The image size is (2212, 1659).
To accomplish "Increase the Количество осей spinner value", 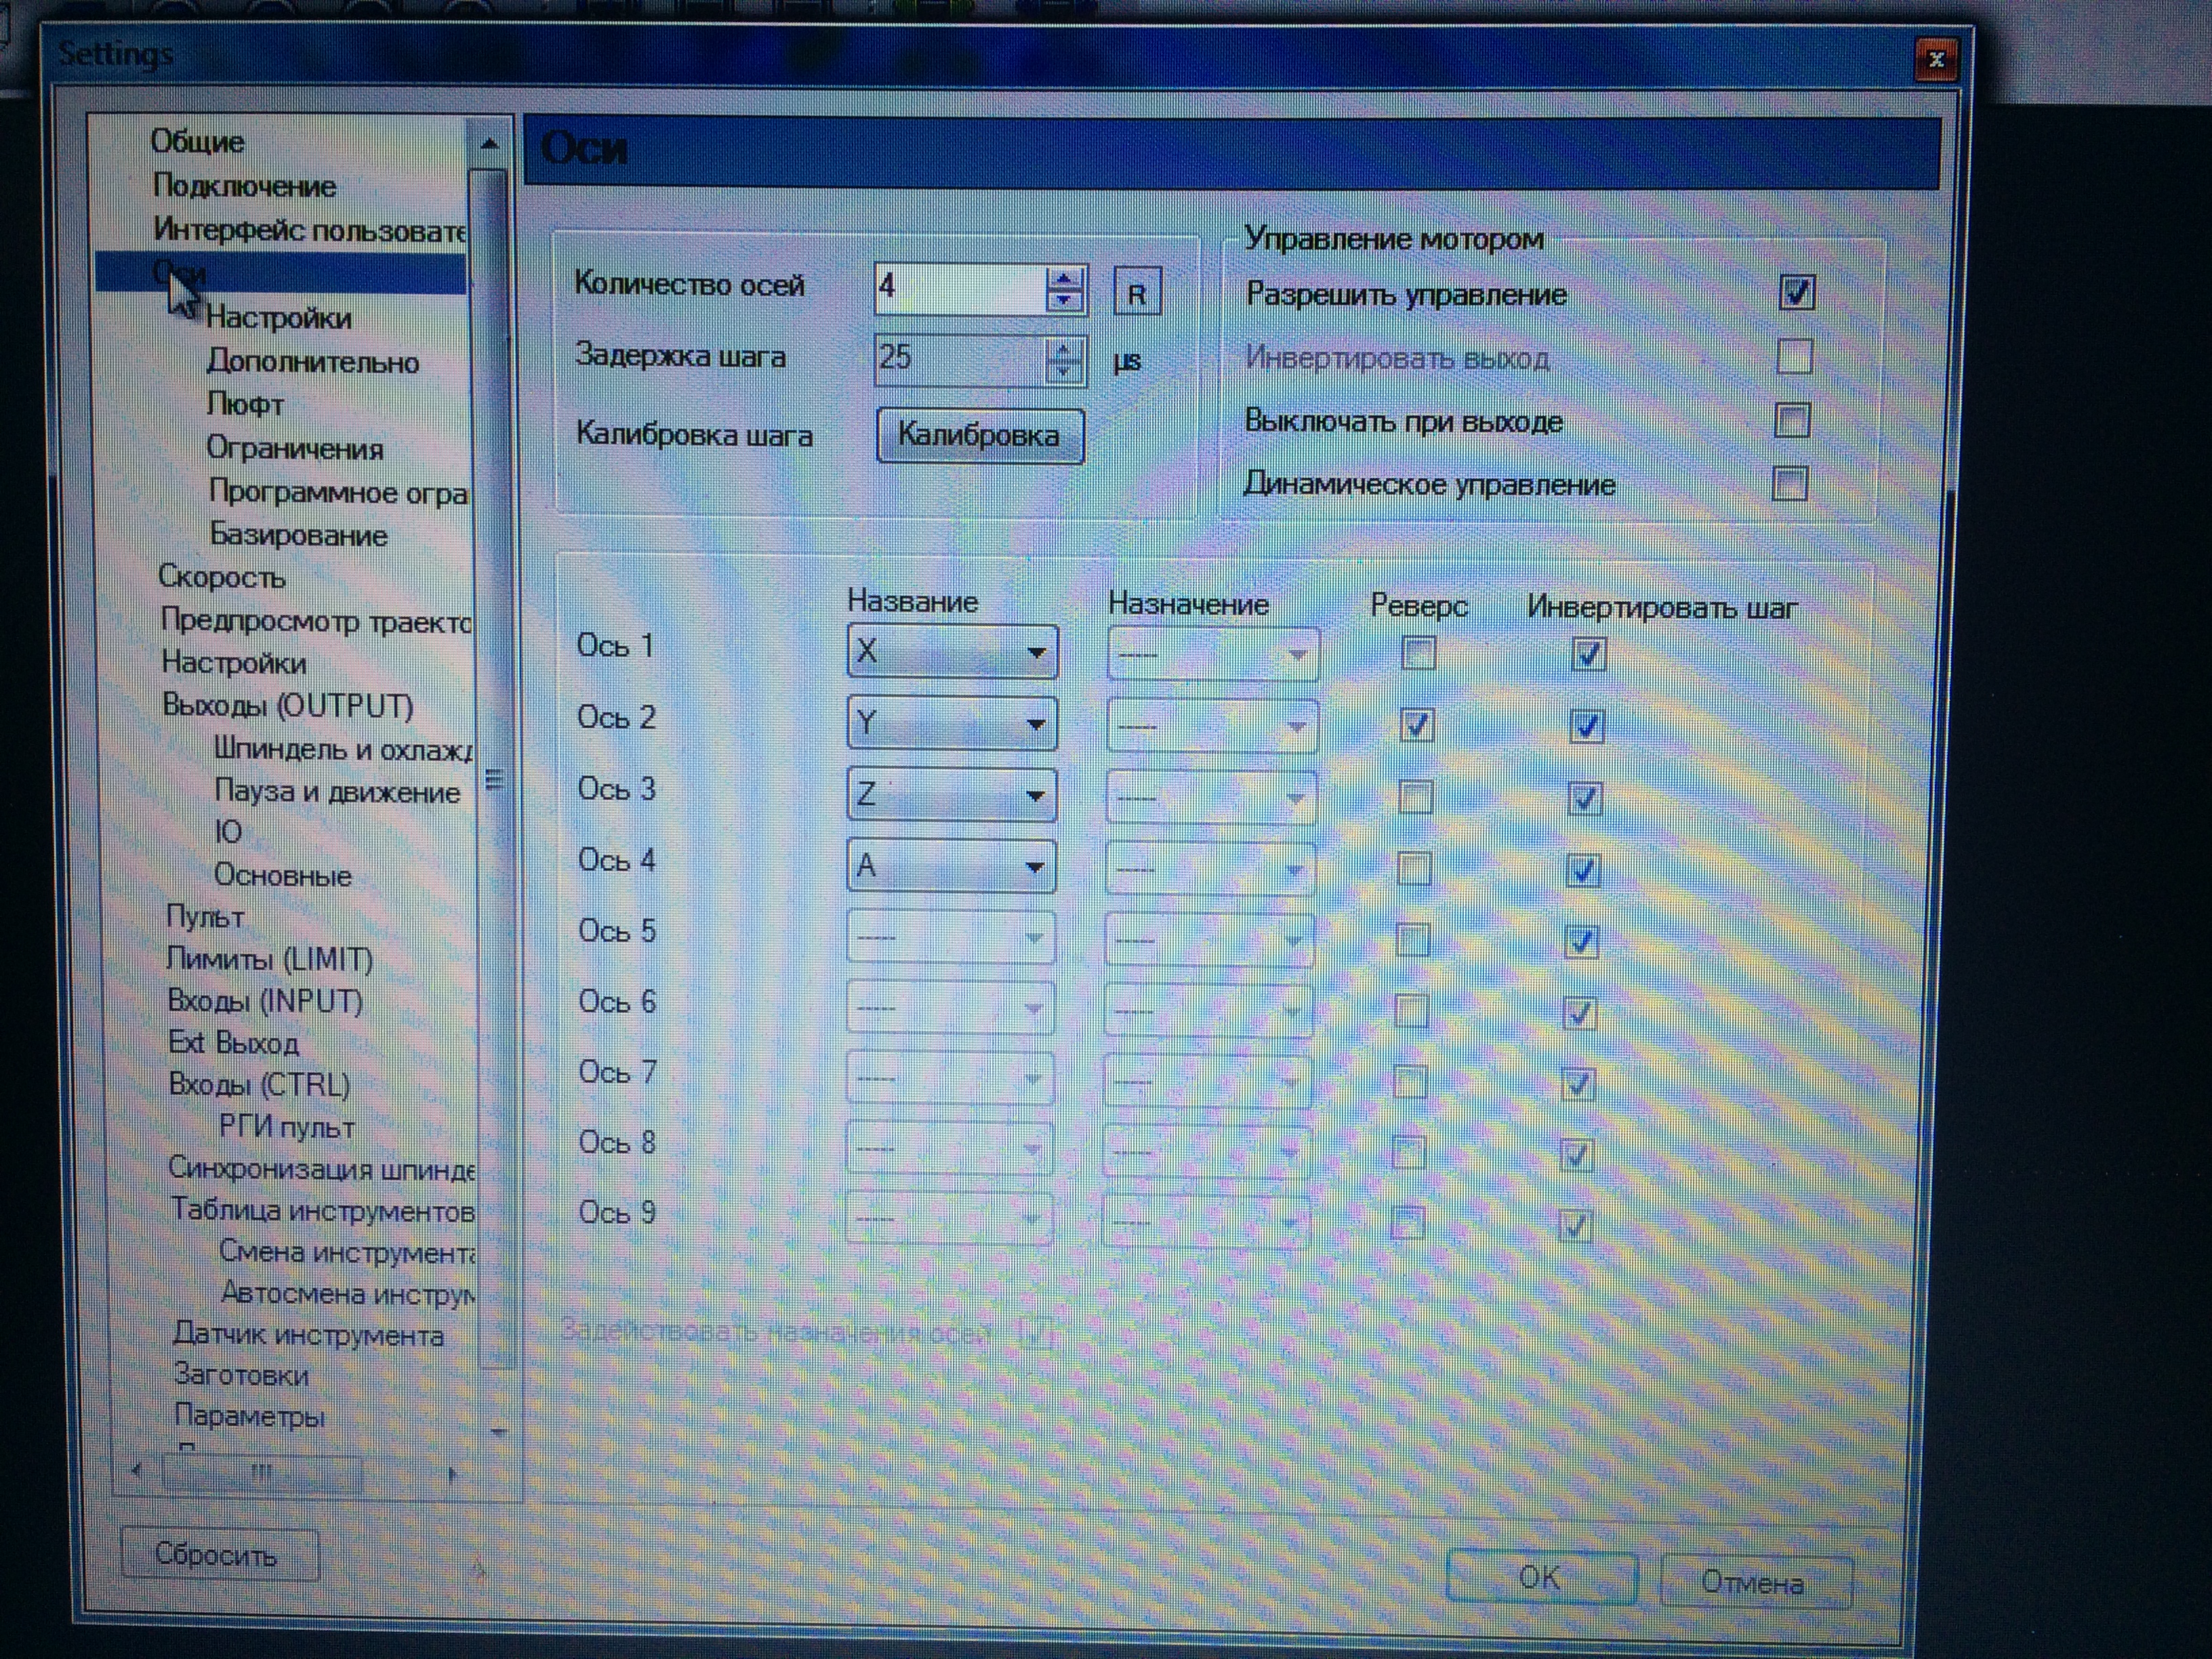I will pyautogui.click(x=1064, y=278).
